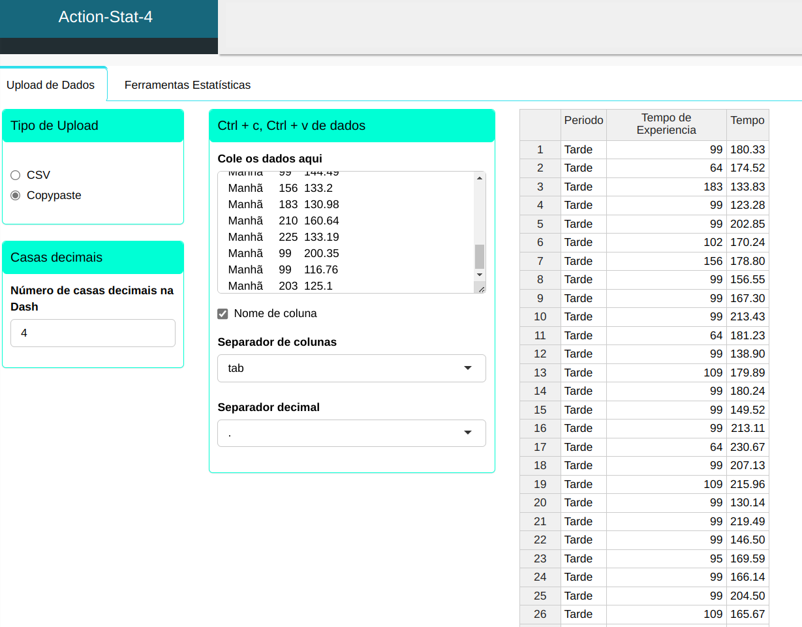Click the Tempo cell showing 230.67

tap(747, 447)
